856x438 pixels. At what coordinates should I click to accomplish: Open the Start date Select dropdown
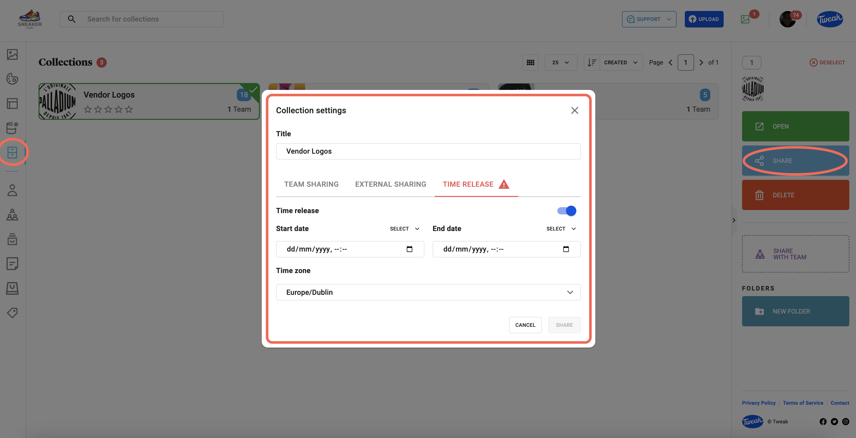tap(404, 229)
